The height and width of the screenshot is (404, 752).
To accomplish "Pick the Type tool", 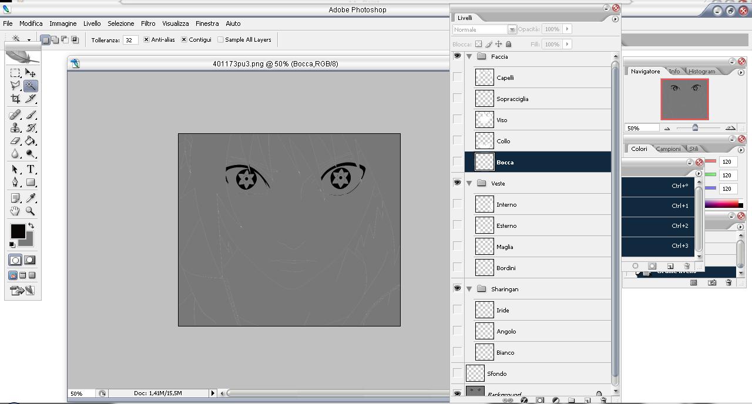I will click(31, 169).
